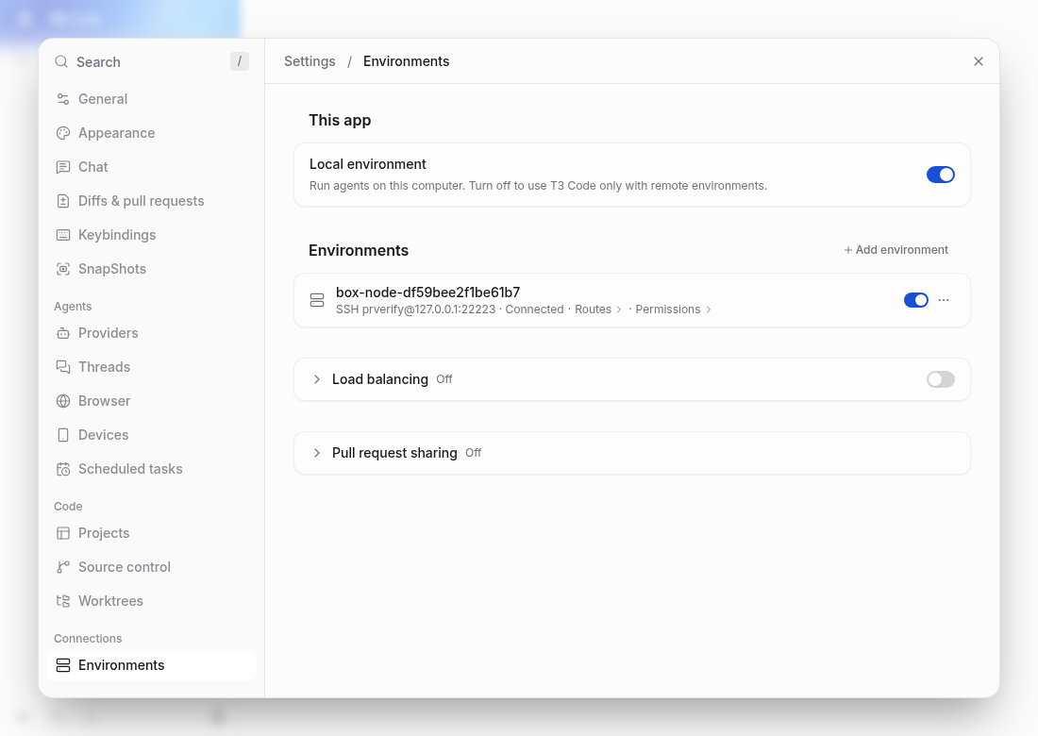Click the SnapShots camera icon
Image resolution: width=1038 pixels, height=736 pixels.
[x=63, y=269]
